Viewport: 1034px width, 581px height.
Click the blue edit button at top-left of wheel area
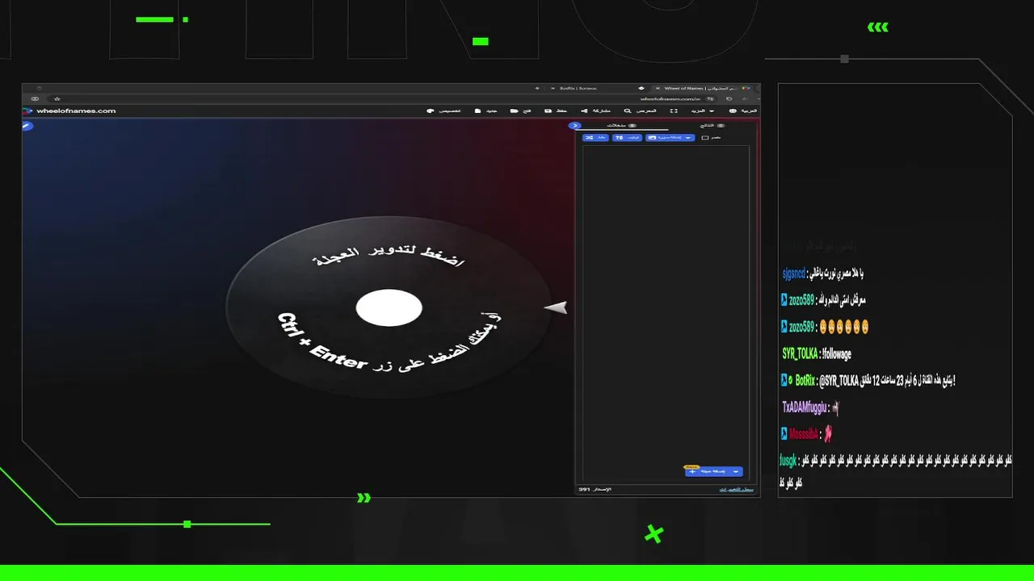[27, 126]
